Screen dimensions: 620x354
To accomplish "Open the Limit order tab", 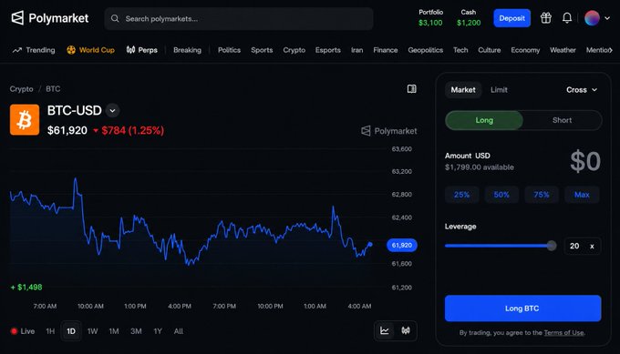I will (x=499, y=90).
